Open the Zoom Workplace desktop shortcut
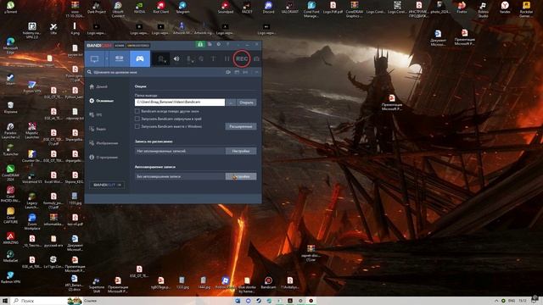The image size is (543, 305). coord(32,221)
